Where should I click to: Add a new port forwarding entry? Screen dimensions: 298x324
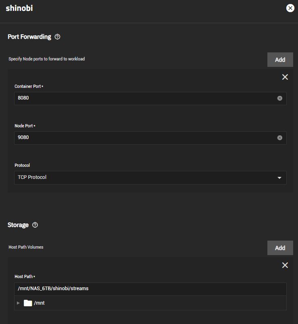click(280, 60)
